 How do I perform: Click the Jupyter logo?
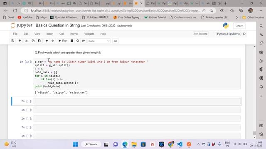(x=21, y=26)
